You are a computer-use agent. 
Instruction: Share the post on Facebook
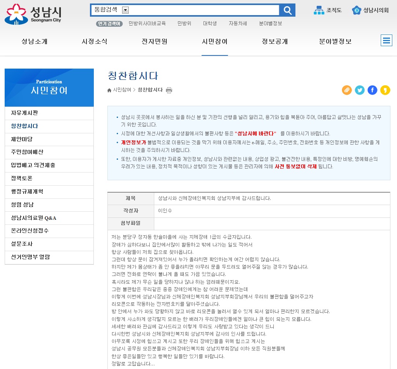point(372,90)
